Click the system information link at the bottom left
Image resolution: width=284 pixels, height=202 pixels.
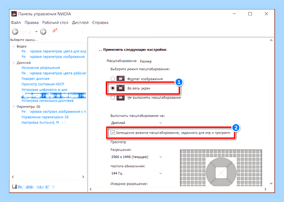pyautogui.click(x=36, y=186)
